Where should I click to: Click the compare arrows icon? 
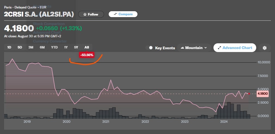click(115, 14)
